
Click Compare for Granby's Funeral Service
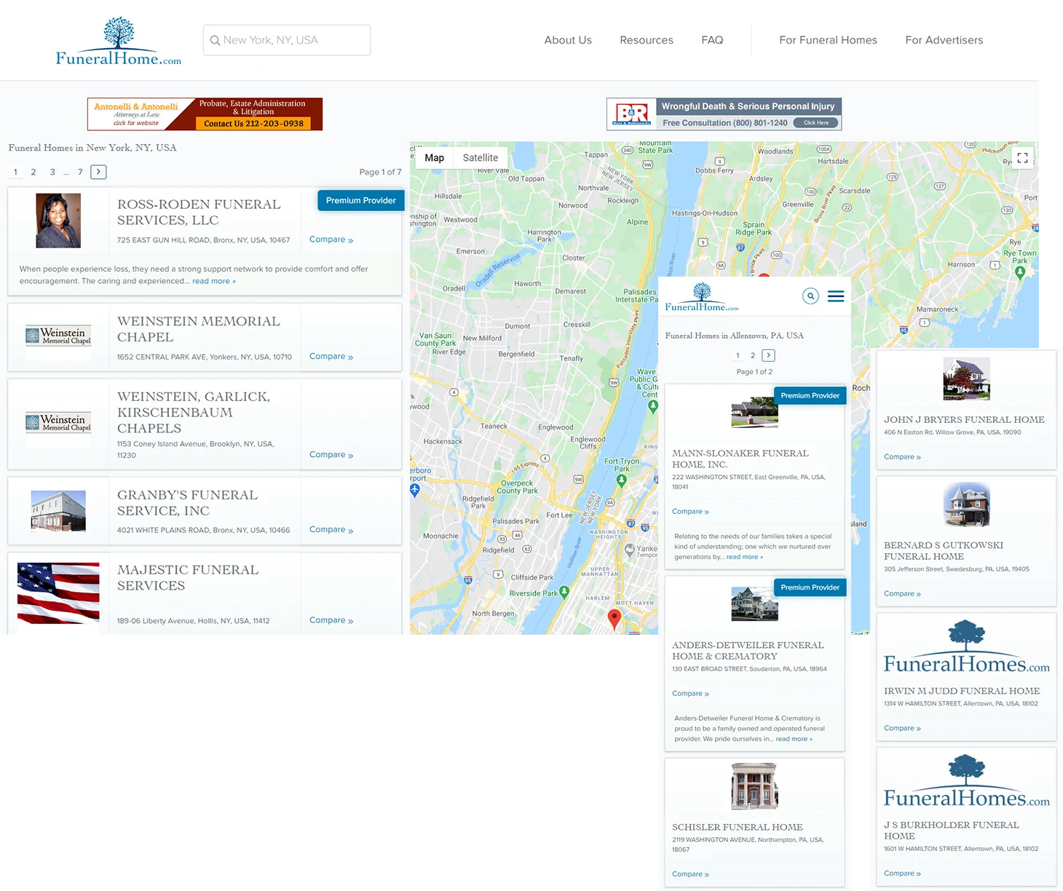tap(331, 530)
